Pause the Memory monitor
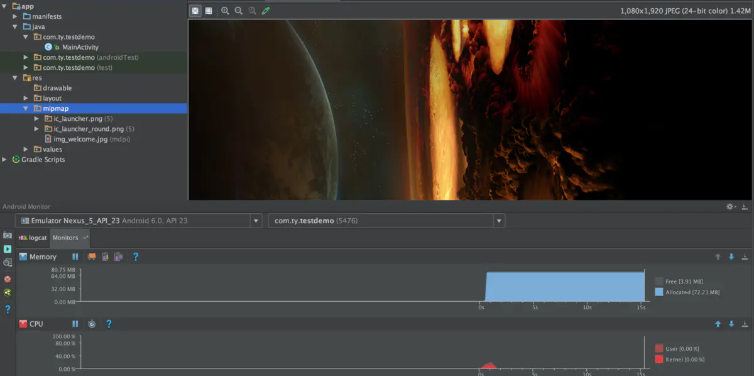 coord(75,257)
